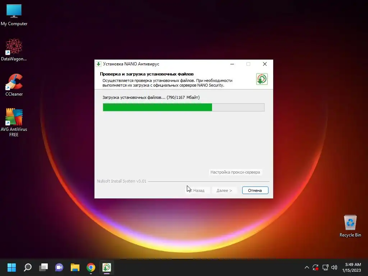Select the Recycle Bin icon
368x276 pixels.
click(350, 226)
